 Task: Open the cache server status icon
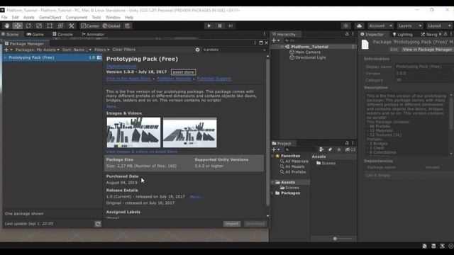pos(433,246)
